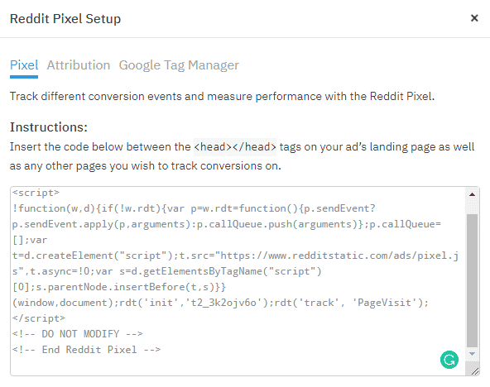This screenshot has width=490, height=387.
Task: Click the textarea resize grip corner
Action: tap(475, 371)
